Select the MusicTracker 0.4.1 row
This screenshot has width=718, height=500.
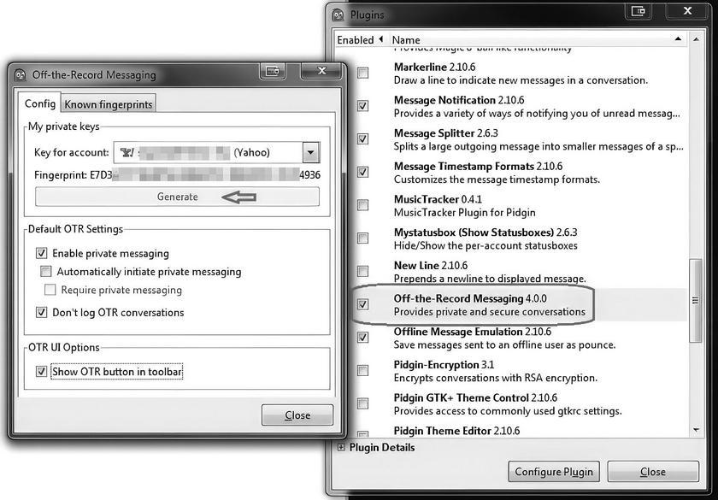click(x=511, y=206)
